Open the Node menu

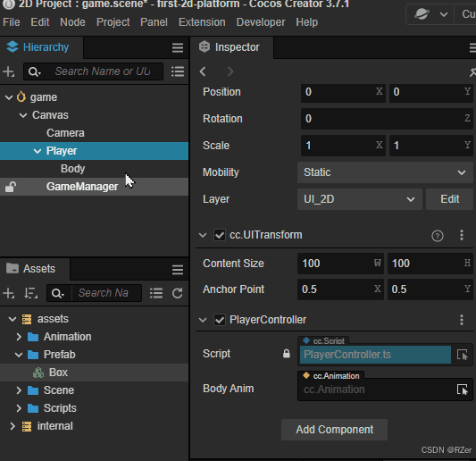pyautogui.click(x=72, y=22)
